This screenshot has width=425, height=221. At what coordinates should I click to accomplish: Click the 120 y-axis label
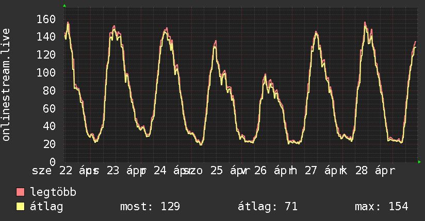click(46, 55)
